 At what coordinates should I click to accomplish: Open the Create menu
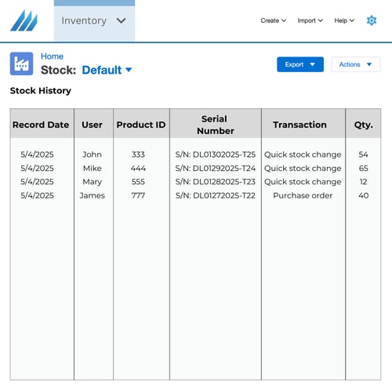click(273, 20)
